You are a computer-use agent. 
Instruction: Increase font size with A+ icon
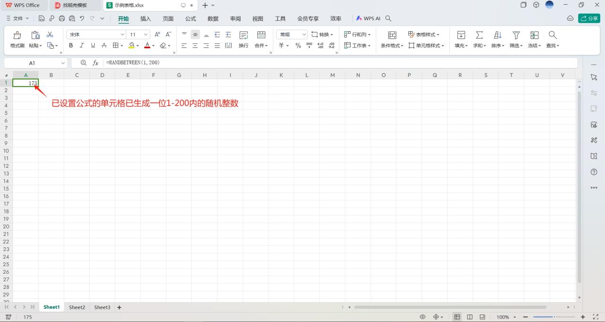(157, 35)
